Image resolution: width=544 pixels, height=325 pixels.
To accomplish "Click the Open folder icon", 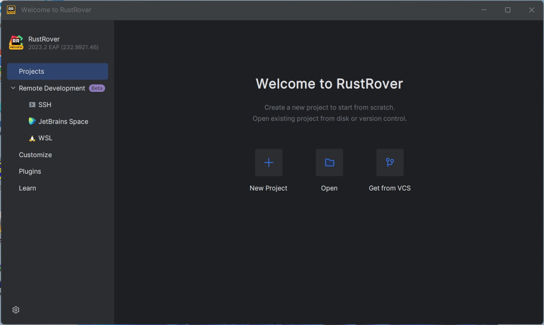I will tap(330, 162).
